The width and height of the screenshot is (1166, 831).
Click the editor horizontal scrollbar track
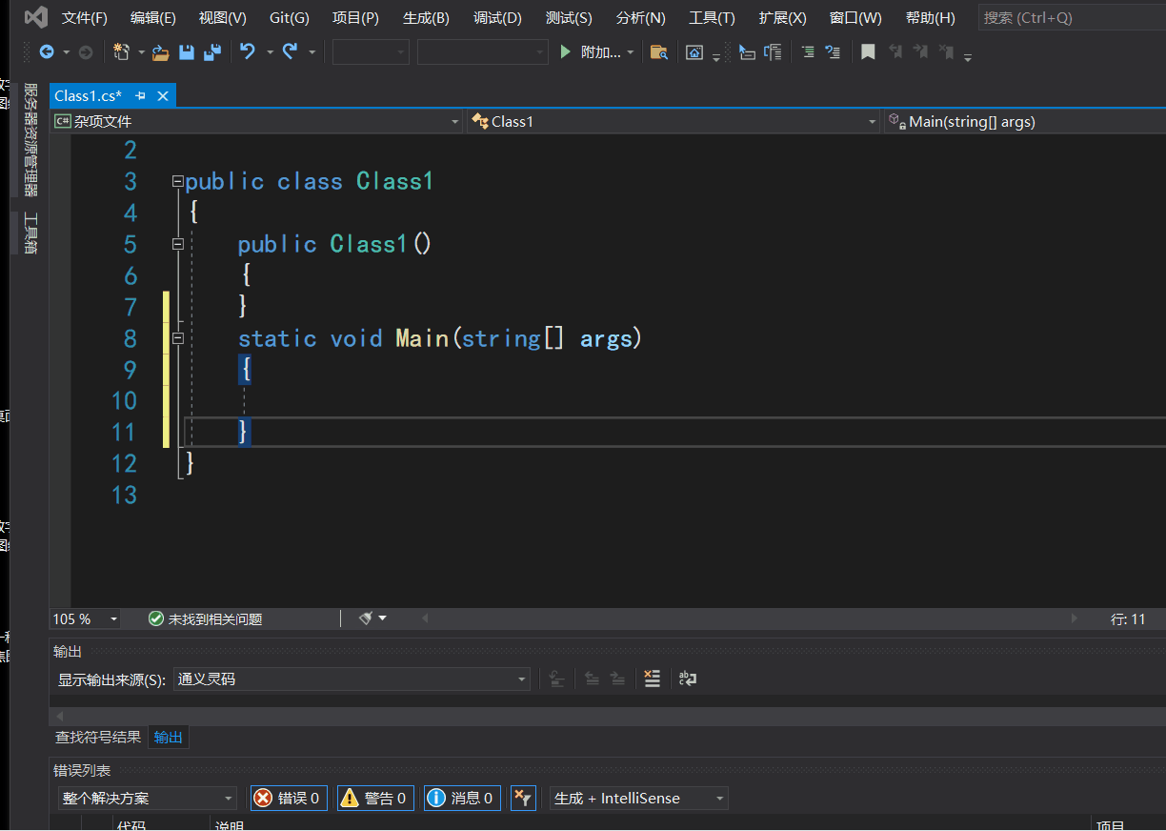click(750, 618)
